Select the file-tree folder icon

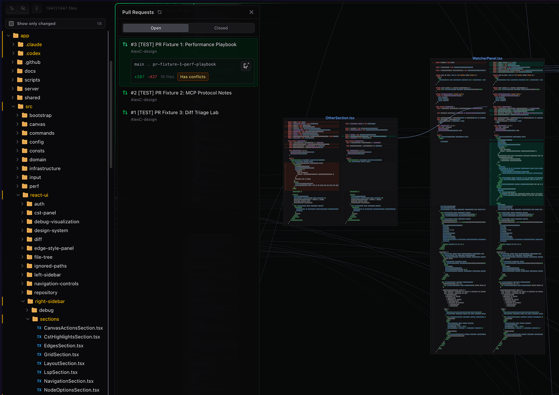pyautogui.click(x=29, y=257)
